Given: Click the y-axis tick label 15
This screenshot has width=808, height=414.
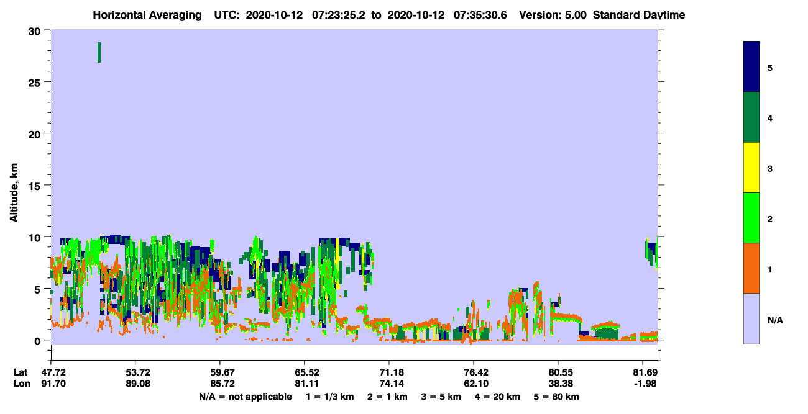Looking at the screenshot, I should click(x=35, y=186).
